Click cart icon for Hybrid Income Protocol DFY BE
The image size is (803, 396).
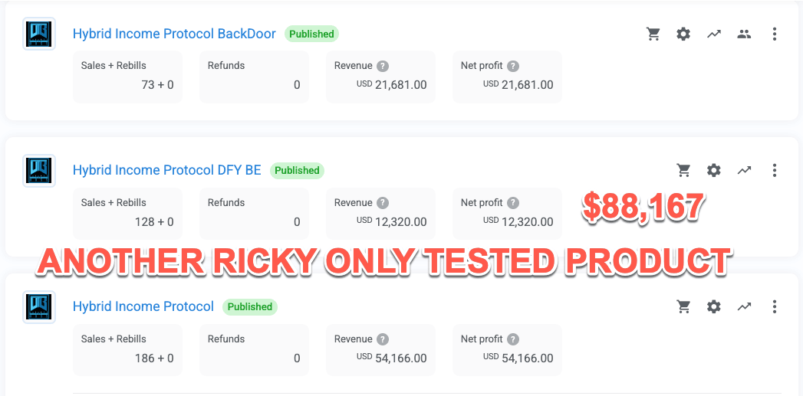683,170
